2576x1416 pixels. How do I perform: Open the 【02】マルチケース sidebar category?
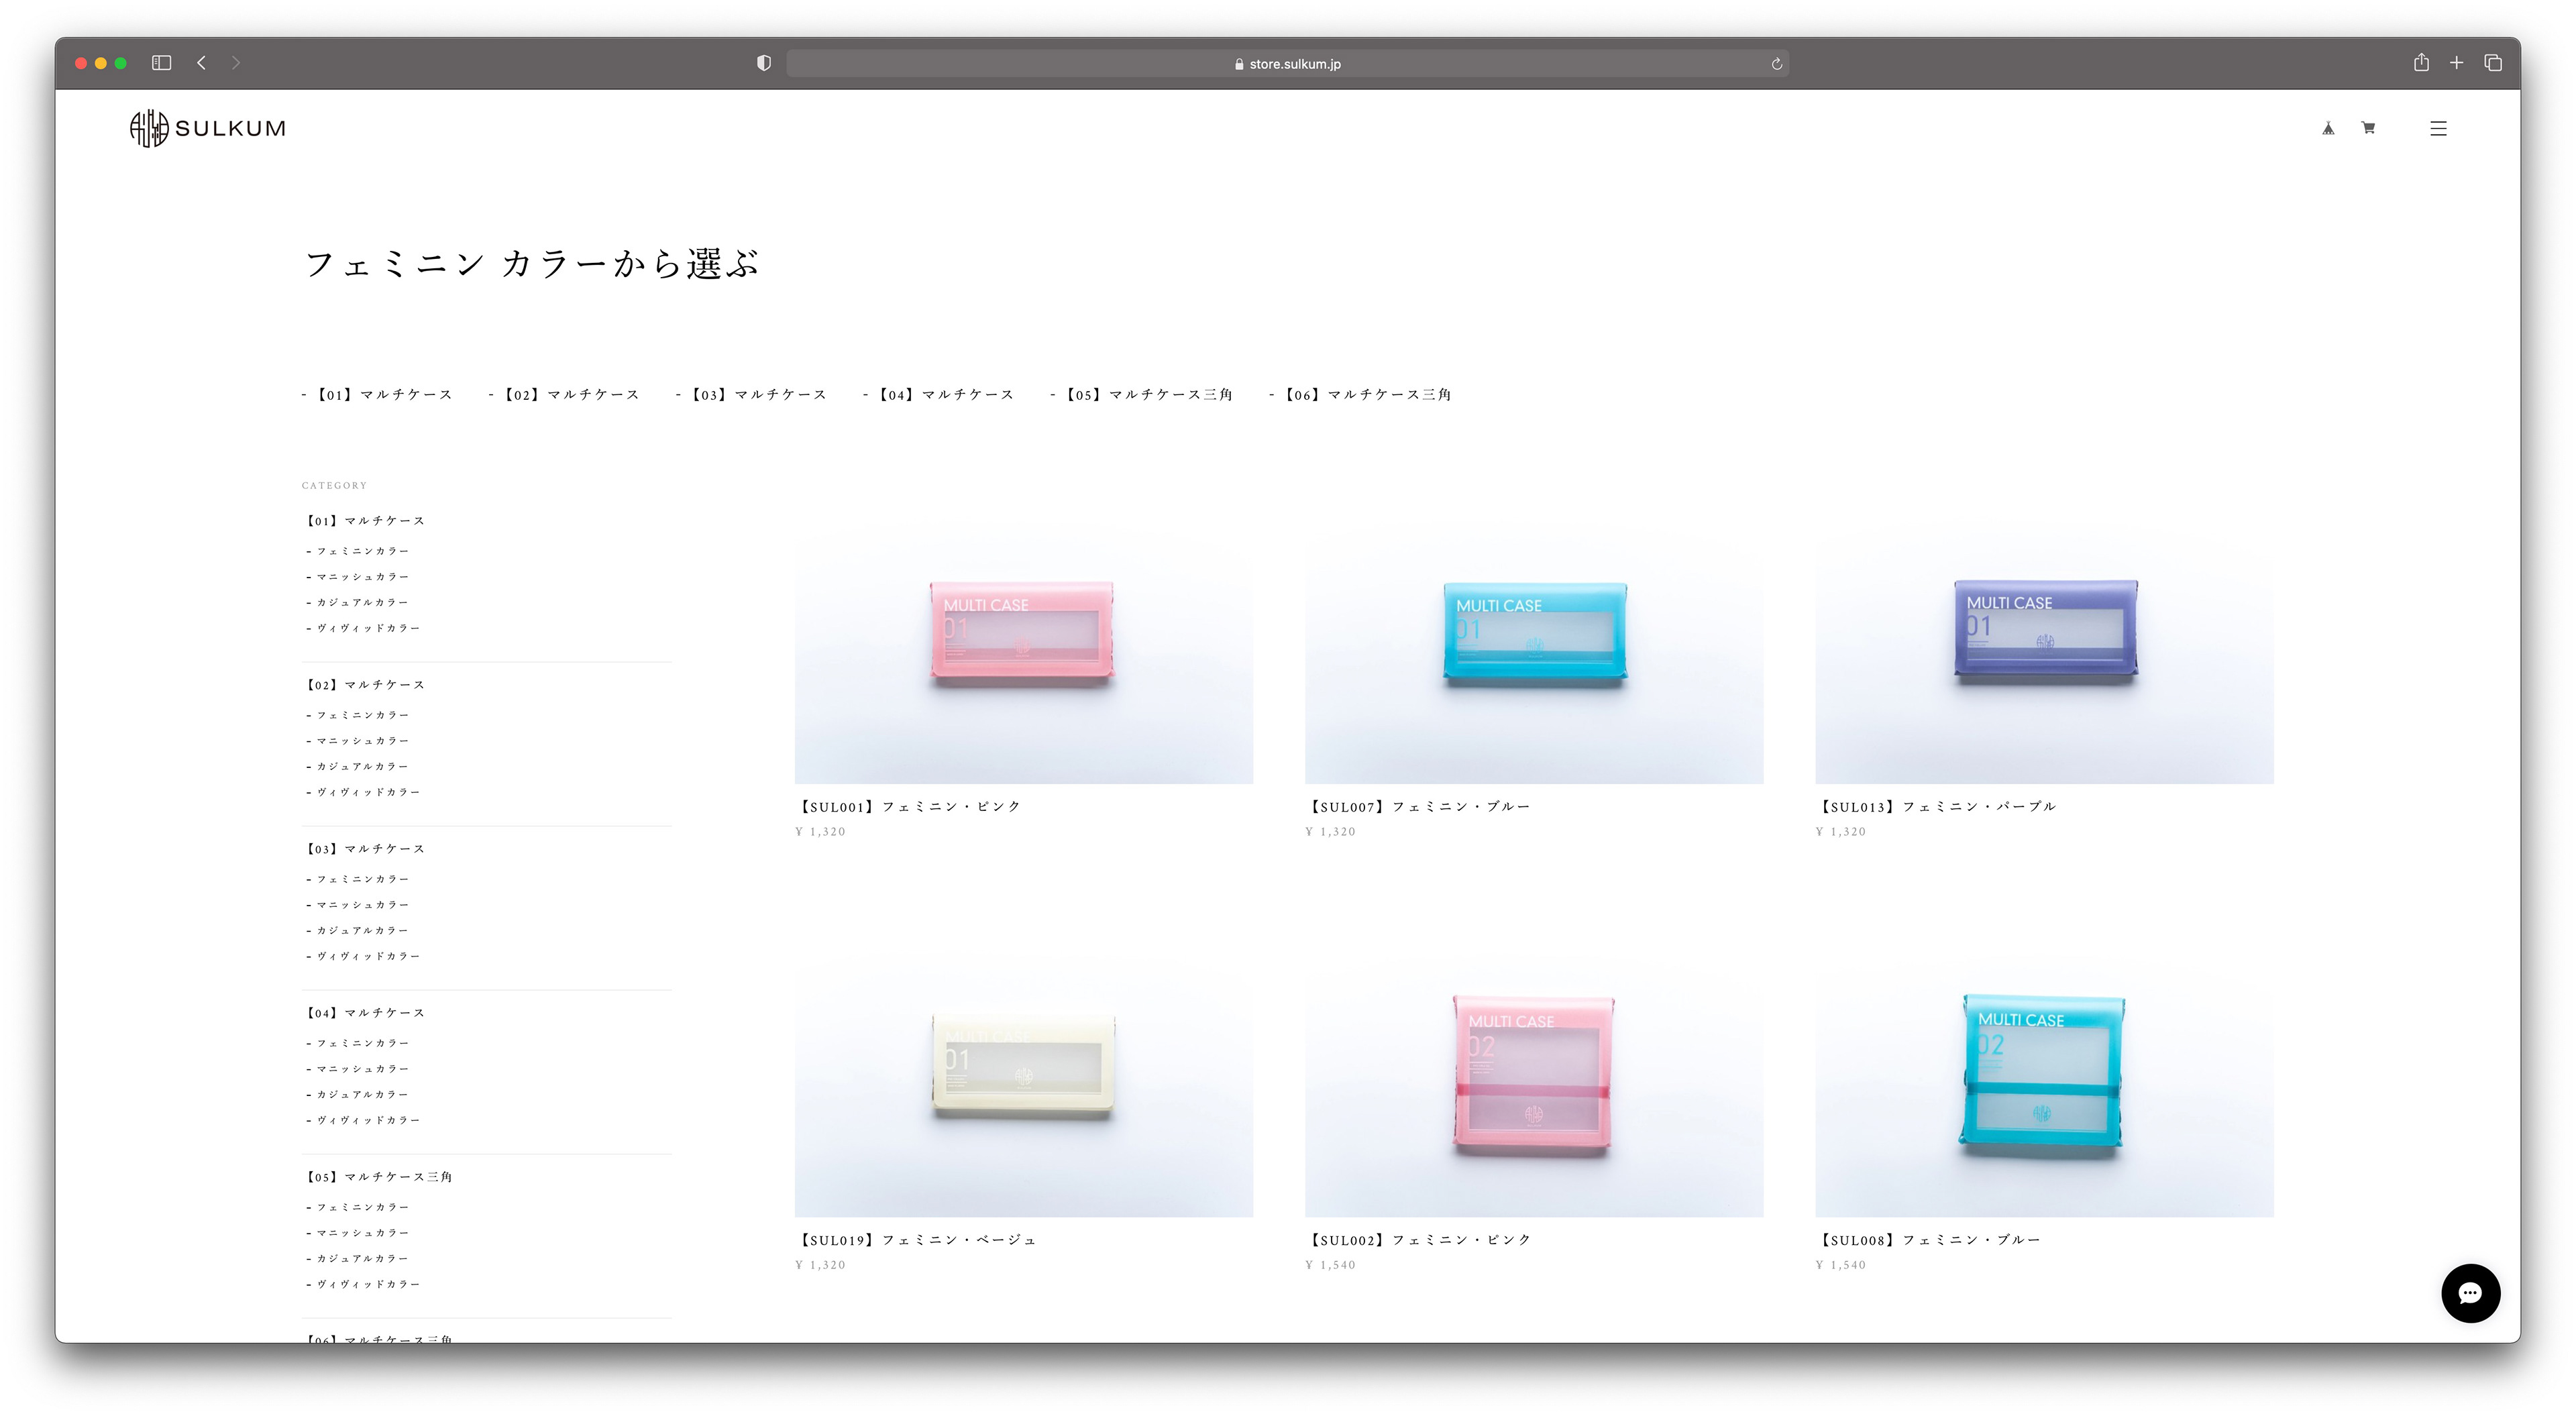click(x=366, y=685)
